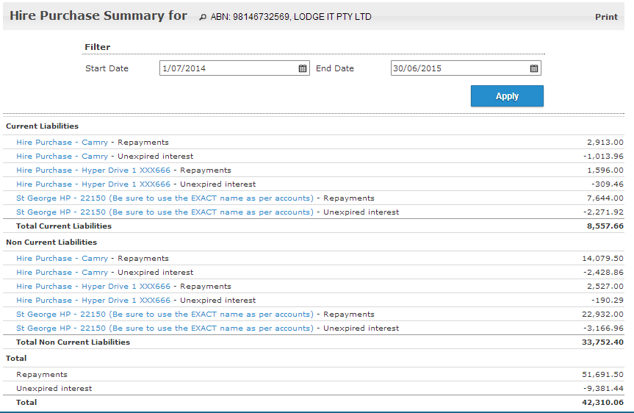
Task: Select the 33,752.40 total non current value
Action: [603, 342]
